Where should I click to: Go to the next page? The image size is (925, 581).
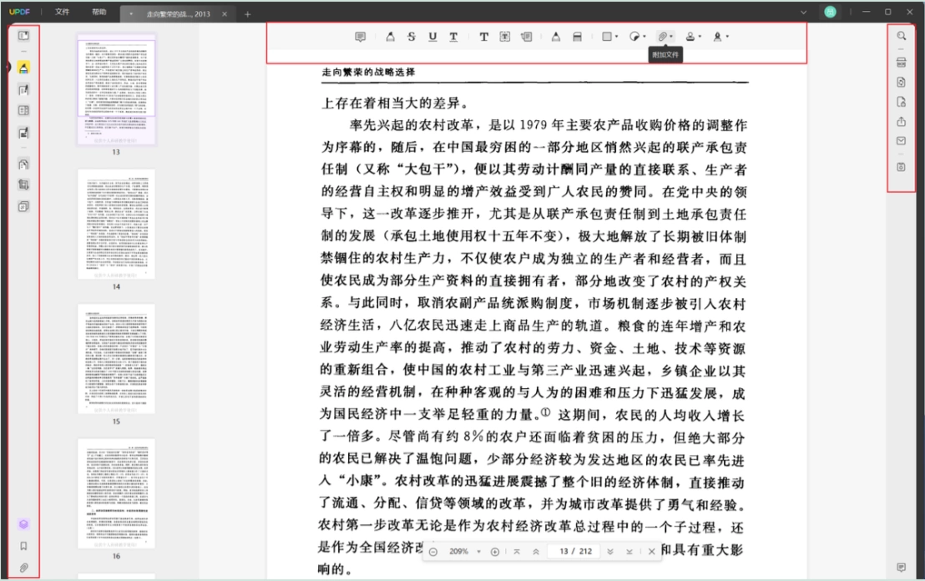610,552
